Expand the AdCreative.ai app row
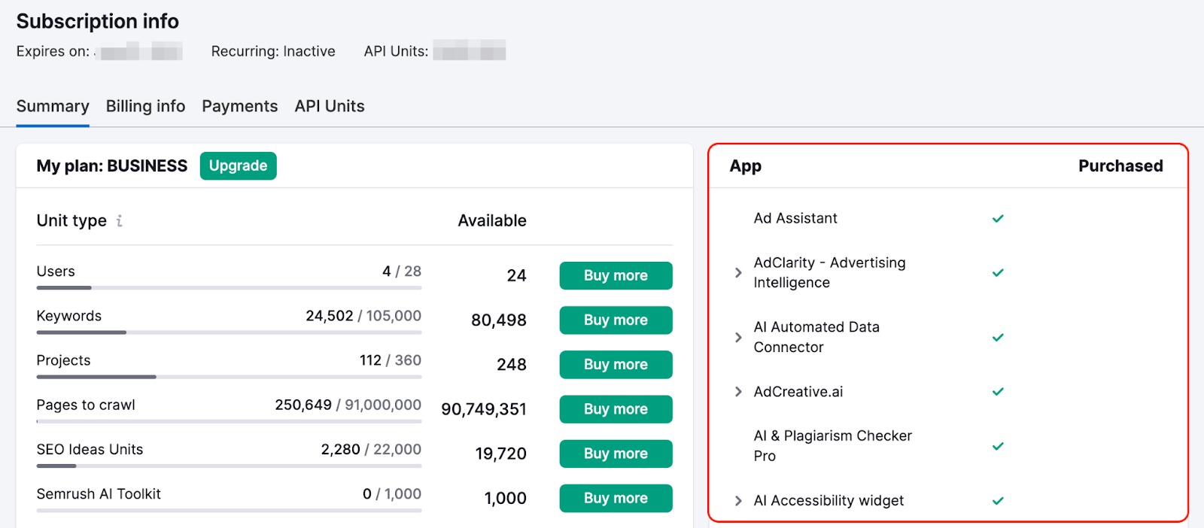1204x528 pixels. click(738, 392)
